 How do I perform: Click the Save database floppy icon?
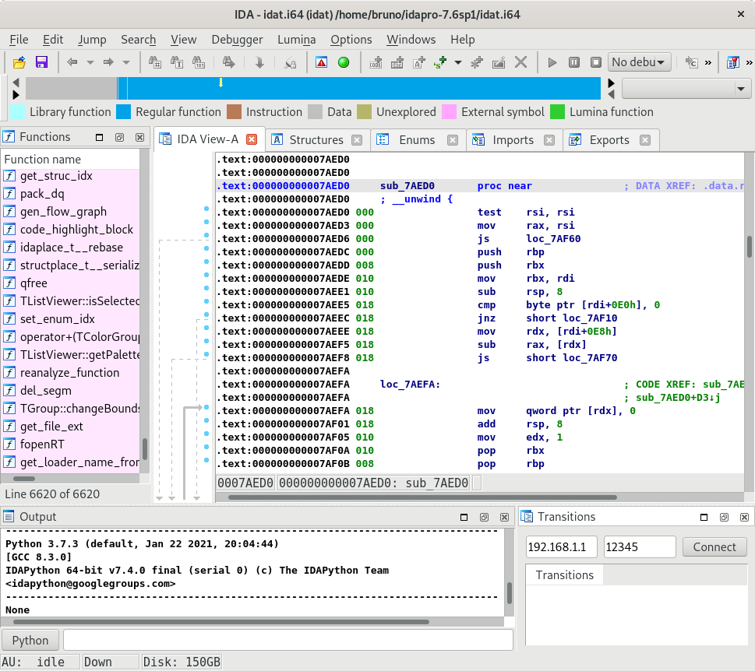[41, 62]
